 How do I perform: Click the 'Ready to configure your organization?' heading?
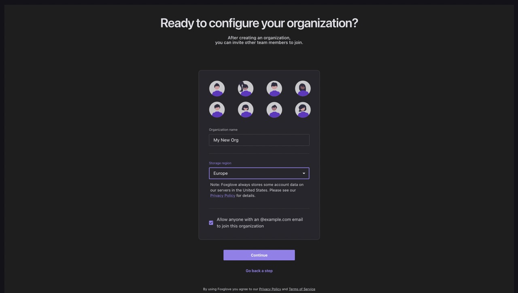pos(259,23)
